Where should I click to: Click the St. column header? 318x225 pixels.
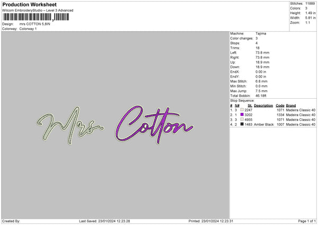point(250,106)
